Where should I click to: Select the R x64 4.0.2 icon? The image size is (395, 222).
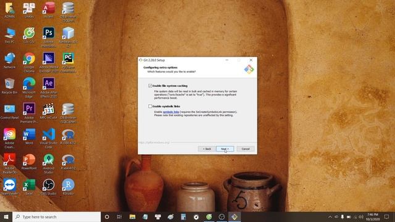(x=69, y=162)
